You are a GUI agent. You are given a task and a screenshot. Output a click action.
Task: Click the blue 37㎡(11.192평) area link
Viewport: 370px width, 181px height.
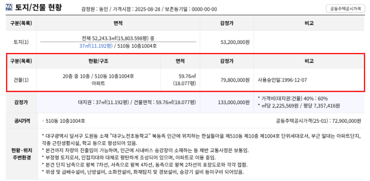(96, 46)
